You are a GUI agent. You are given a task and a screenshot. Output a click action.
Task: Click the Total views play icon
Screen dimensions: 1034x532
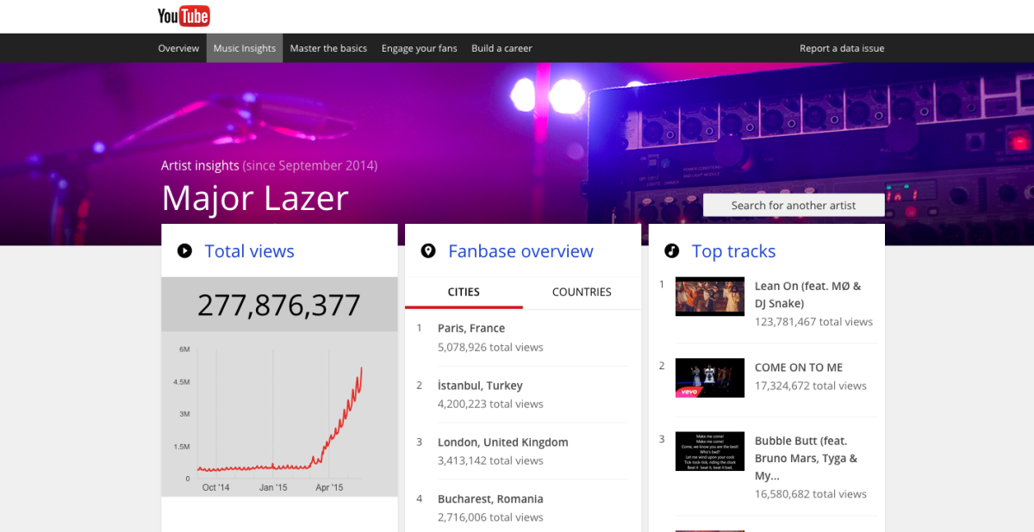point(184,251)
